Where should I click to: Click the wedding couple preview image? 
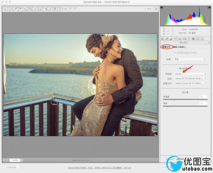pos(80,85)
